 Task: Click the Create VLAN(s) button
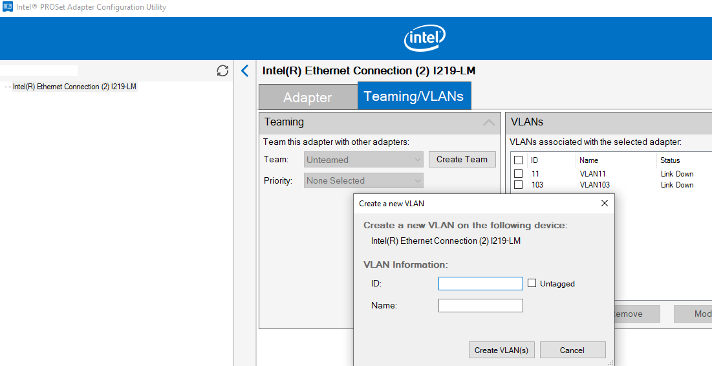pos(501,350)
